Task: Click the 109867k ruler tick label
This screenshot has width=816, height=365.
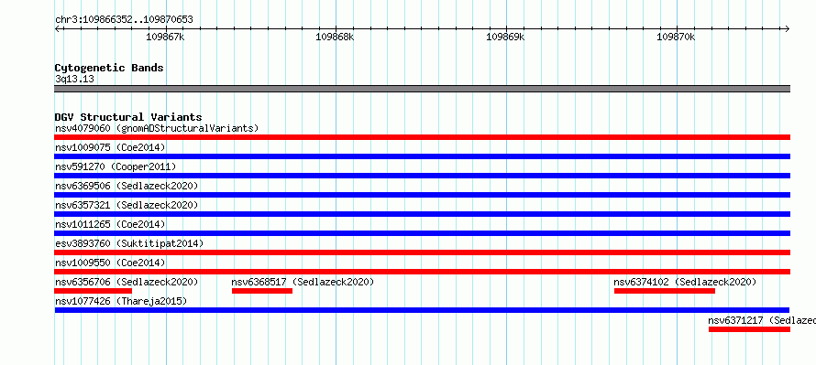Action: tap(165, 37)
